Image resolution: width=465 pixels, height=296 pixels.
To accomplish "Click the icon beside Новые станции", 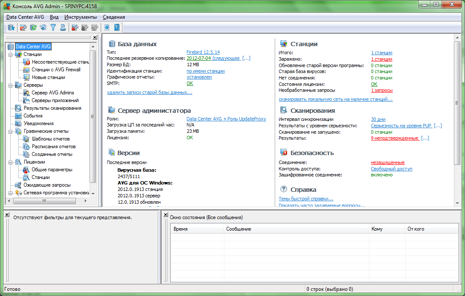I will [27, 77].
